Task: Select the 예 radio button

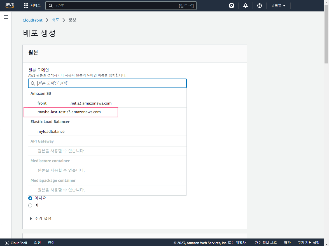Action: tap(30, 205)
